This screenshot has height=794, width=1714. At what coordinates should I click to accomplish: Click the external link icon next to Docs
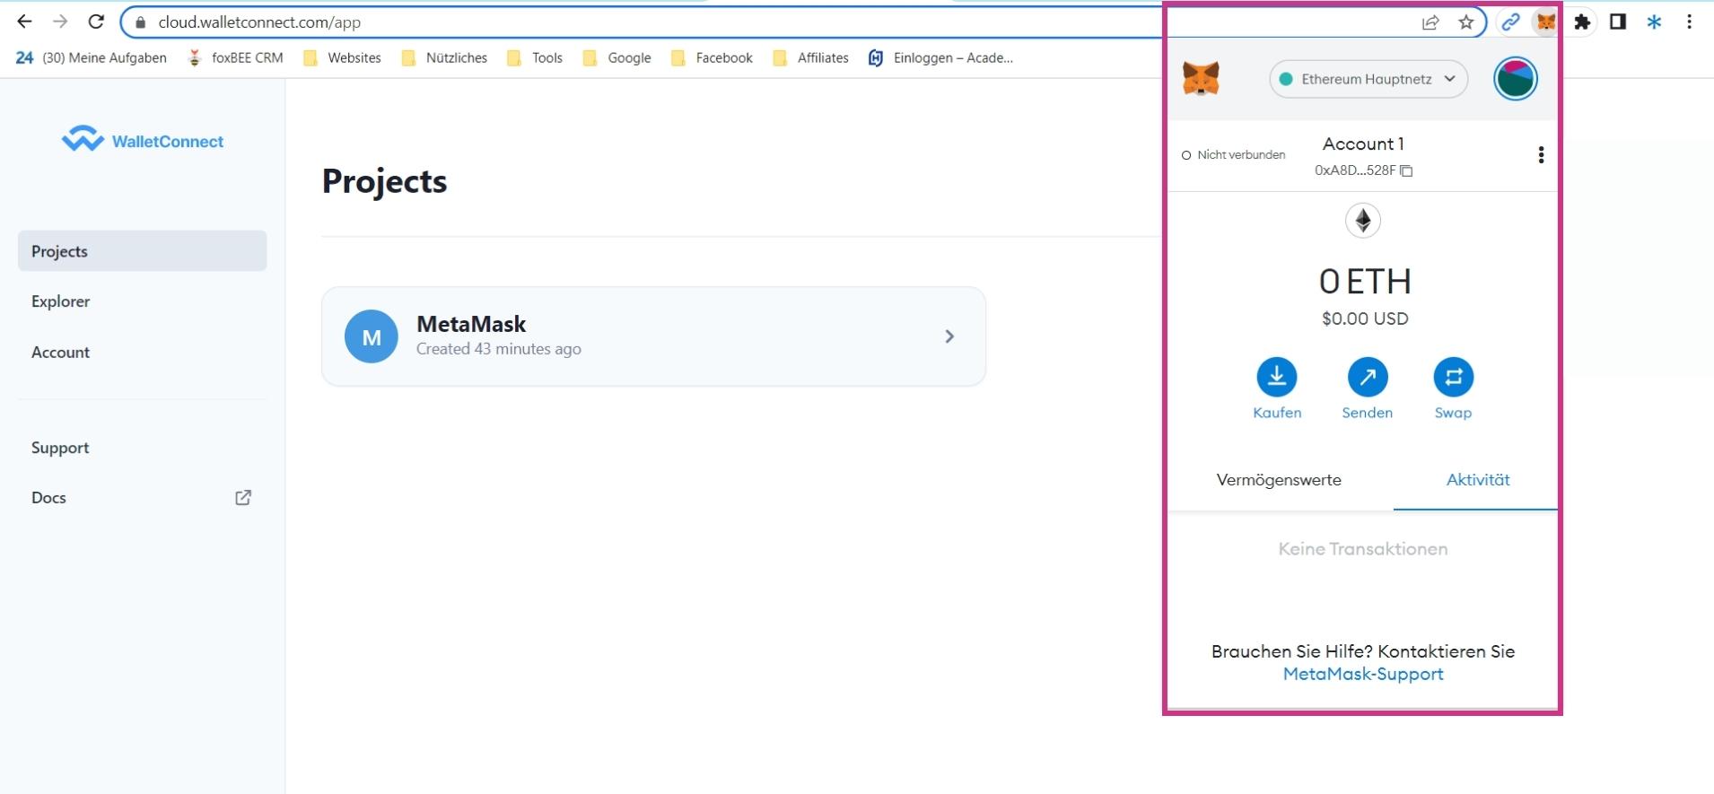click(x=243, y=498)
